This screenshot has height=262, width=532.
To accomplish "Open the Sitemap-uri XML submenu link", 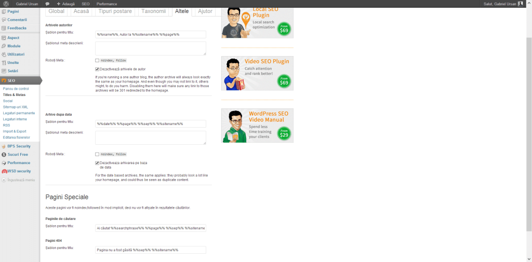I will pos(16,107).
